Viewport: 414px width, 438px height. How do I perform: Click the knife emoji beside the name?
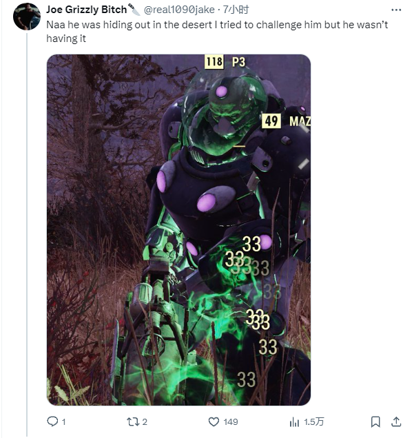134,10
